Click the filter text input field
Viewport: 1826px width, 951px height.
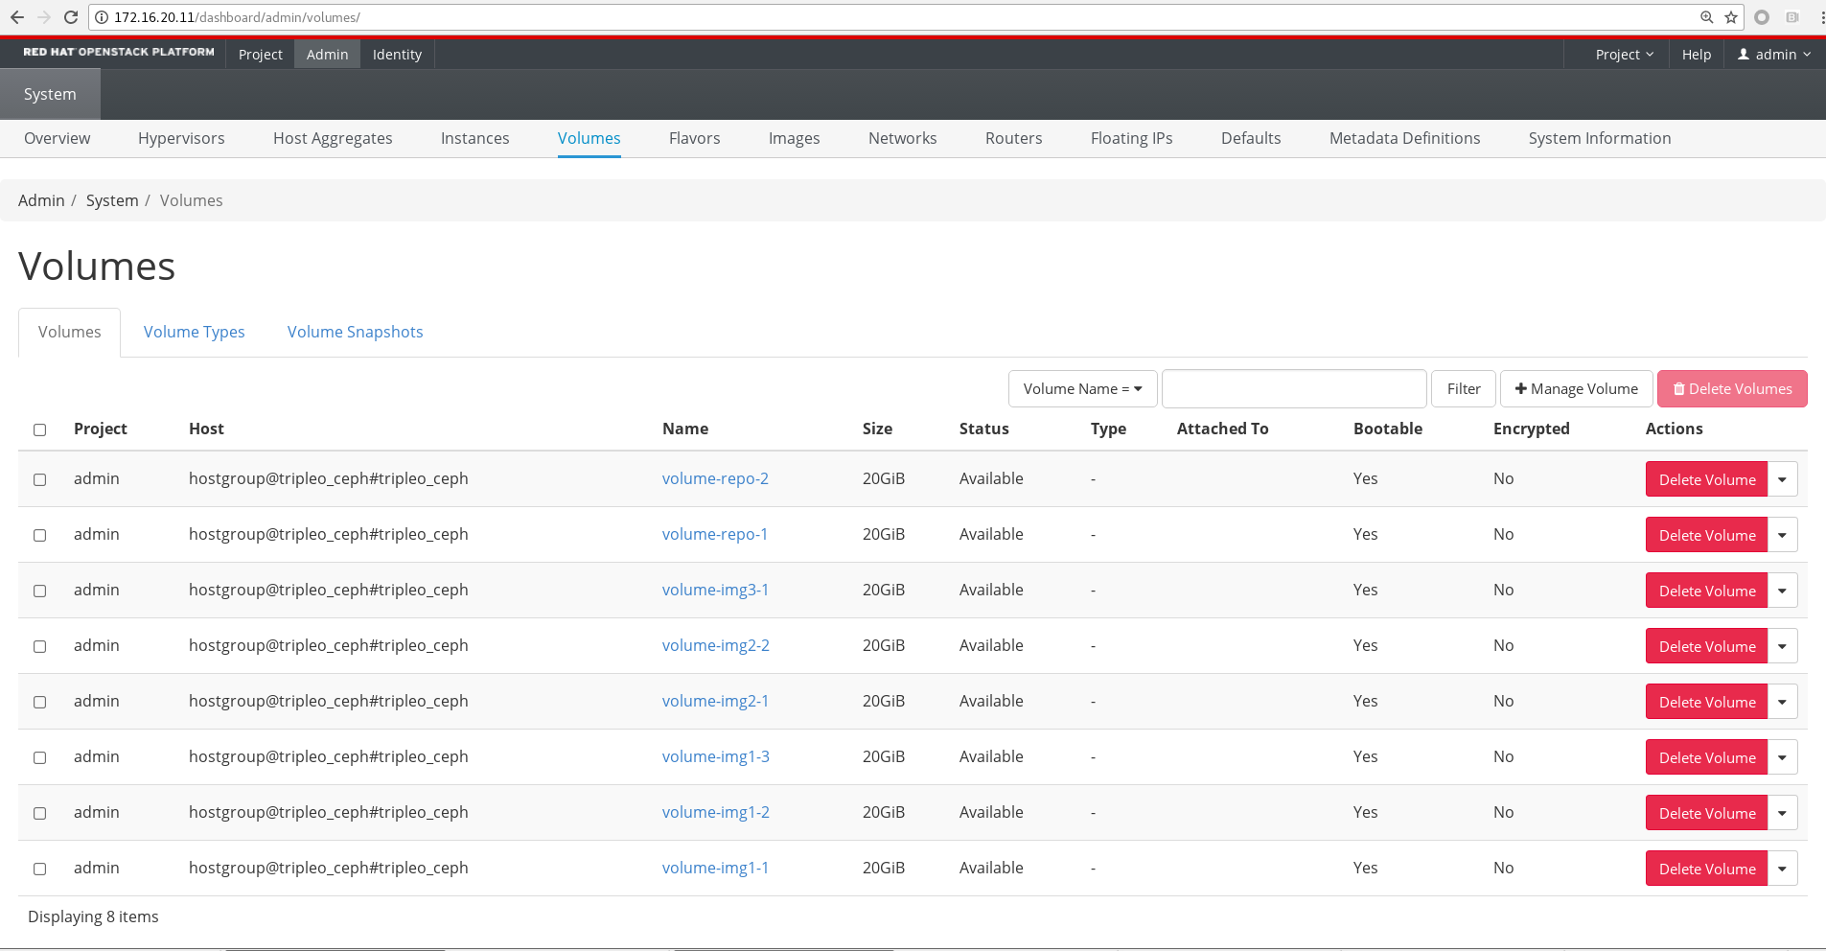(x=1294, y=388)
